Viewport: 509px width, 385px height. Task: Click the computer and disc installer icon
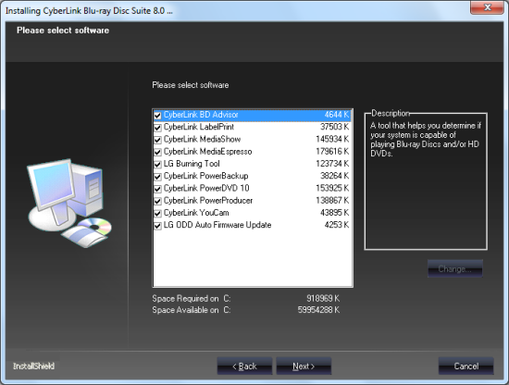[x=69, y=204]
